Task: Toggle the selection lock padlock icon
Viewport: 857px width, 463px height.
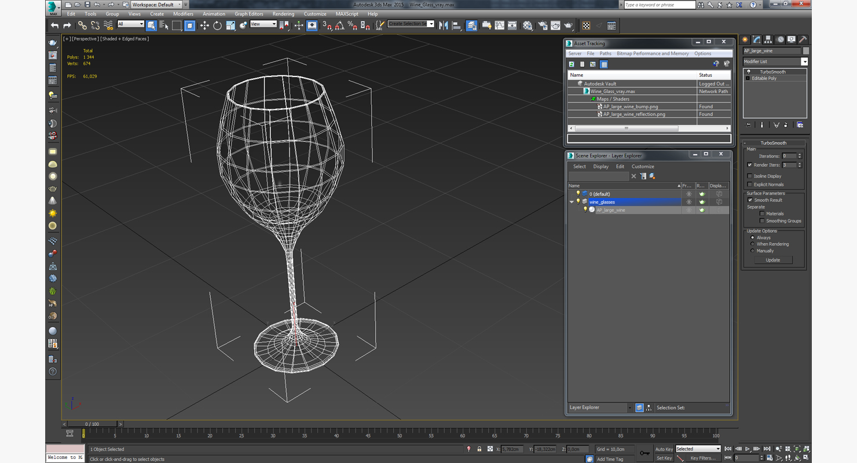Action: [x=479, y=449]
